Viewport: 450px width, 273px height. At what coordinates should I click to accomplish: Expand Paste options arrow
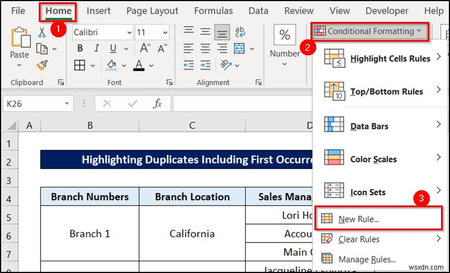pos(19,65)
